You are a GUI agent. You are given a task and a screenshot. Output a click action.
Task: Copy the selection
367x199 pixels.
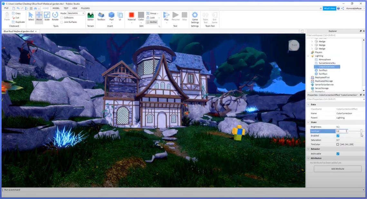(16, 13)
